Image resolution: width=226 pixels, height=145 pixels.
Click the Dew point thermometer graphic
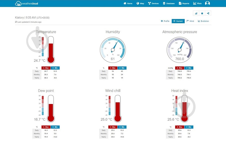coord(51,108)
